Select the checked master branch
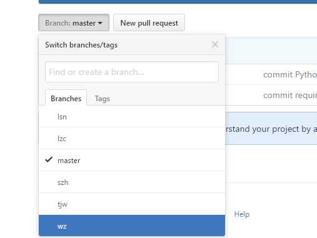The width and height of the screenshot is (317, 238). 132,160
